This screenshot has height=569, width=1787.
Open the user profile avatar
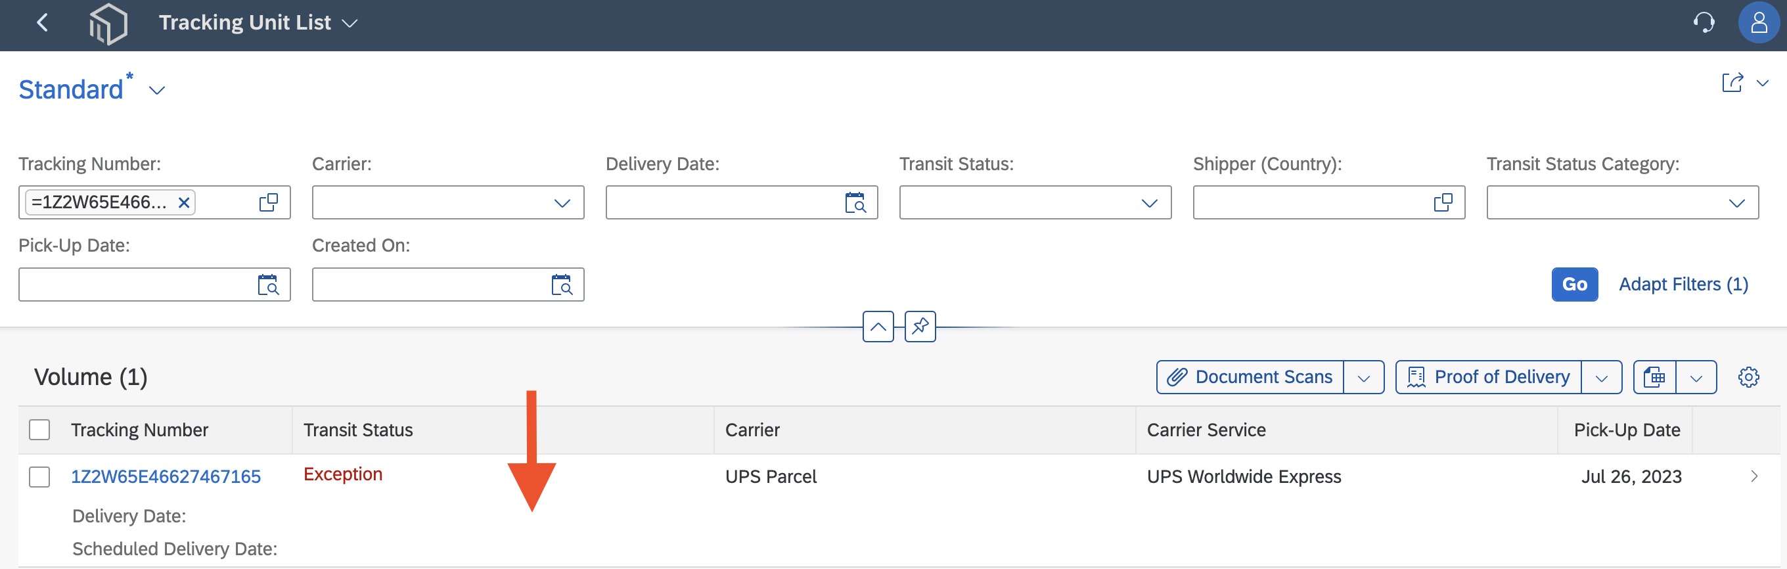1759,23
